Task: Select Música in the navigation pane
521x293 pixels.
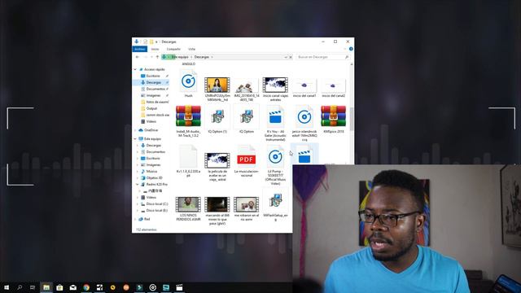Action: [151, 172]
